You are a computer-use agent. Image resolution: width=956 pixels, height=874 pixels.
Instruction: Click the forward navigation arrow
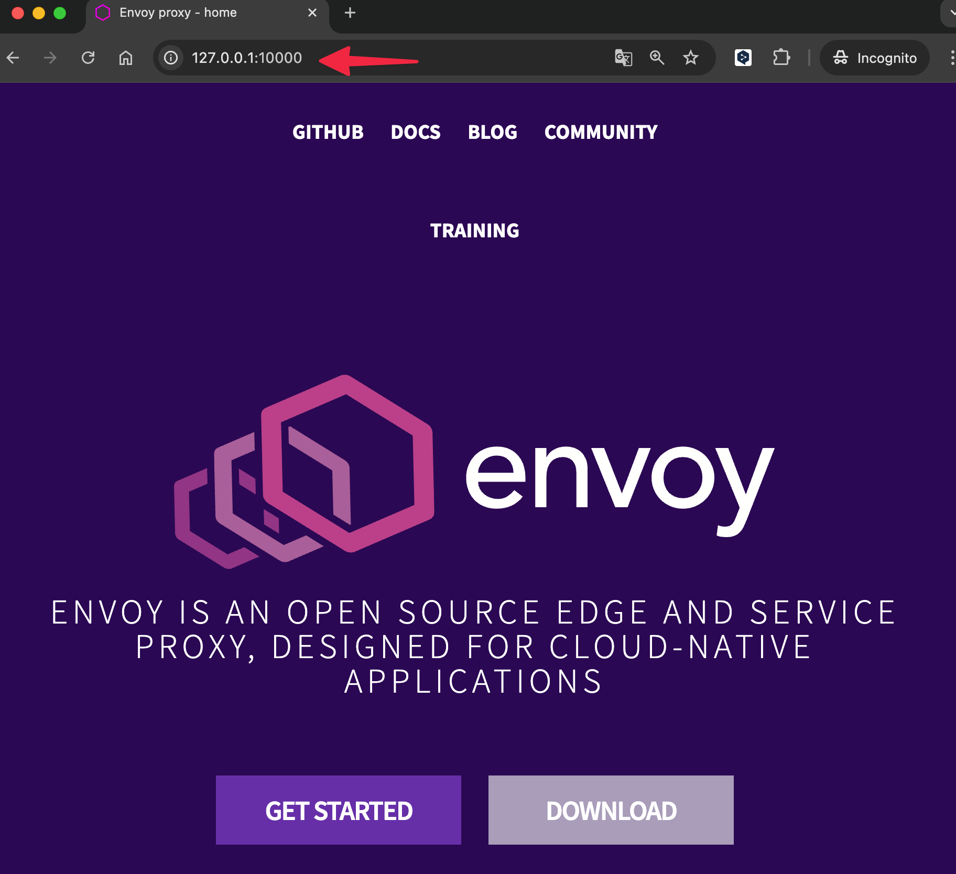[50, 58]
